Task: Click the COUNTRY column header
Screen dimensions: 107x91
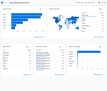Action: point(84,13)
